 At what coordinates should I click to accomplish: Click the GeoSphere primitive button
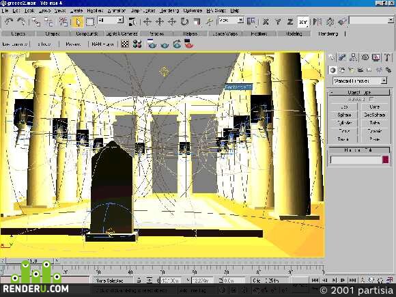click(375, 115)
